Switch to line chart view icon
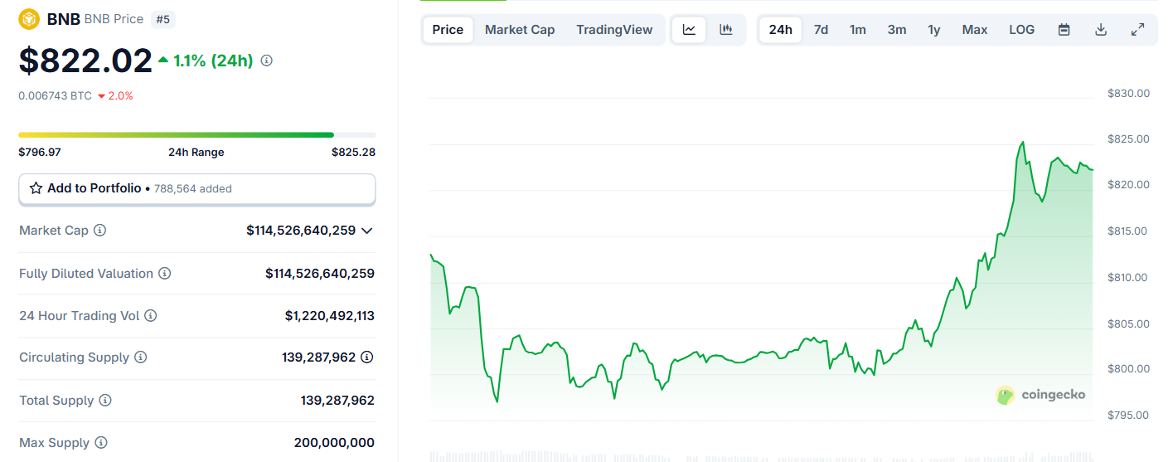The height and width of the screenshot is (462, 1168). click(x=689, y=30)
